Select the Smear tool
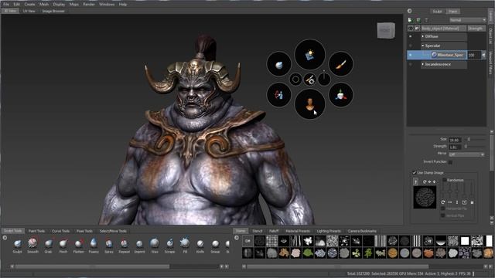 [x=215, y=246]
